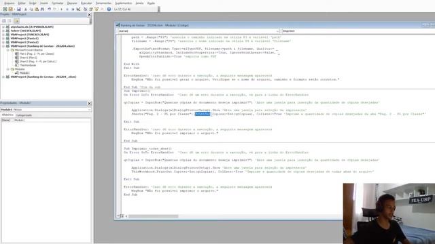The width and height of the screenshot is (435, 244).
Task: Close the Properties panel
Action: pos(89,103)
